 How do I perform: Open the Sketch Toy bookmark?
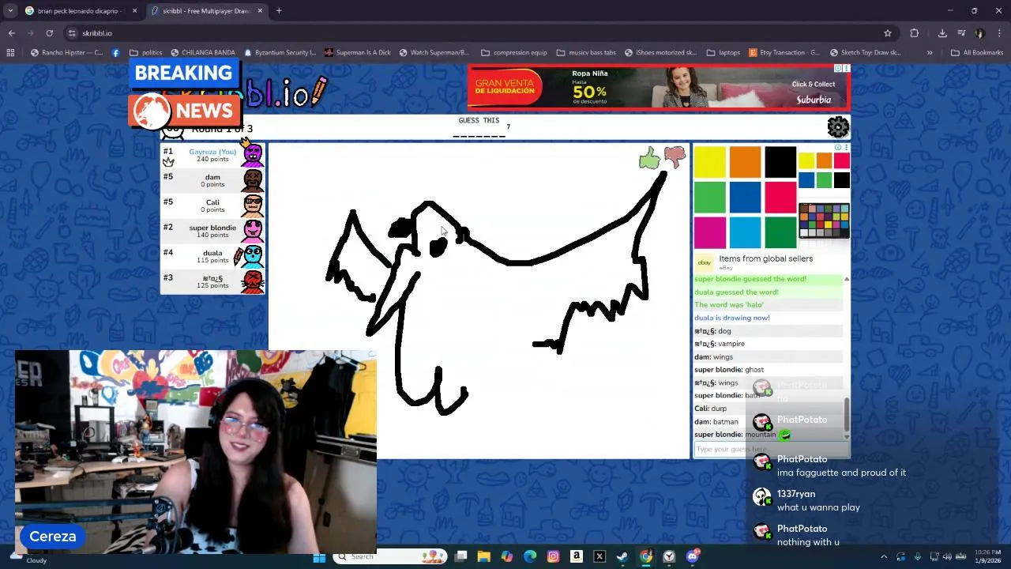coord(865,53)
